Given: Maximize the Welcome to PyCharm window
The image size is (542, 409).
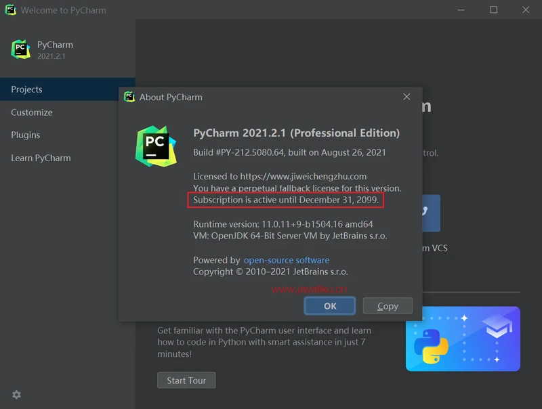Looking at the screenshot, I should (494, 10).
